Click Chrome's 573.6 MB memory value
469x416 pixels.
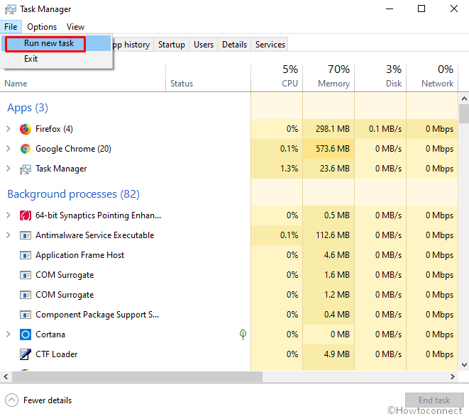coord(333,149)
